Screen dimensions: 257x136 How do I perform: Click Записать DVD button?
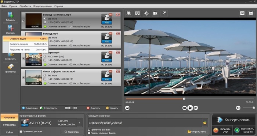point(222,130)
